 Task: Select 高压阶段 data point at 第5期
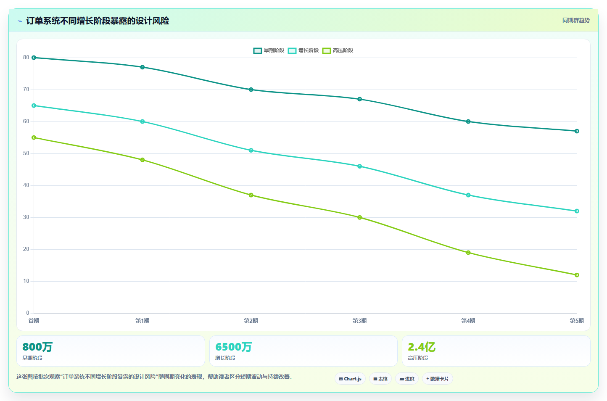click(577, 275)
